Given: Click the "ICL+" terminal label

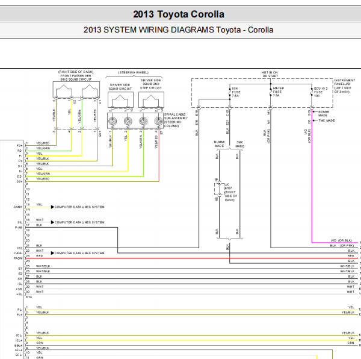Looking at the screenshot, I should [19, 340].
